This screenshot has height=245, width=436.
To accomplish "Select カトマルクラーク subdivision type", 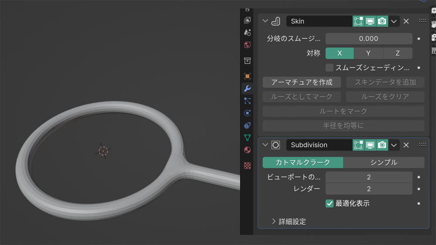I will point(303,163).
